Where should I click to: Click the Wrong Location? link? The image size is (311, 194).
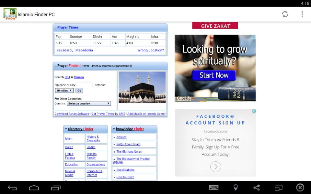click(151, 50)
